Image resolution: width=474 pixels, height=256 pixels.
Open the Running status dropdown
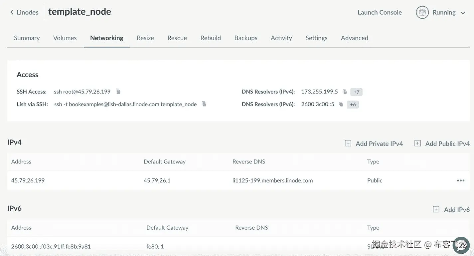click(x=463, y=13)
